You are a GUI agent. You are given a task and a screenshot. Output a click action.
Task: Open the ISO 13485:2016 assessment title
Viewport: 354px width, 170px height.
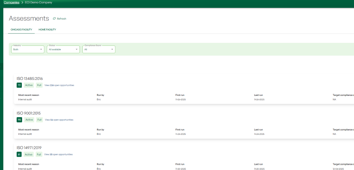(x=30, y=79)
